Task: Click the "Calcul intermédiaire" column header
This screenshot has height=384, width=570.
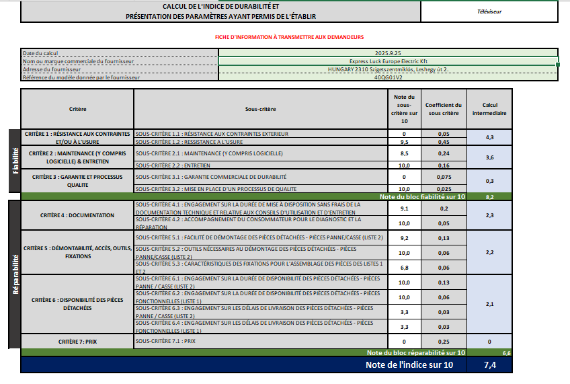Action: point(489,109)
